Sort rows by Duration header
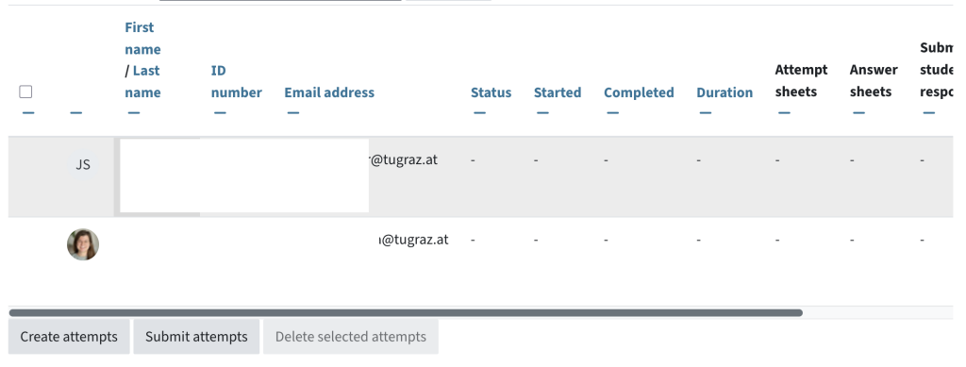This screenshot has width=966, height=367. [724, 92]
